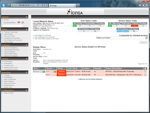Select Event Log in the Reporting menu
The height and width of the screenshot is (113, 150).
[8, 87]
